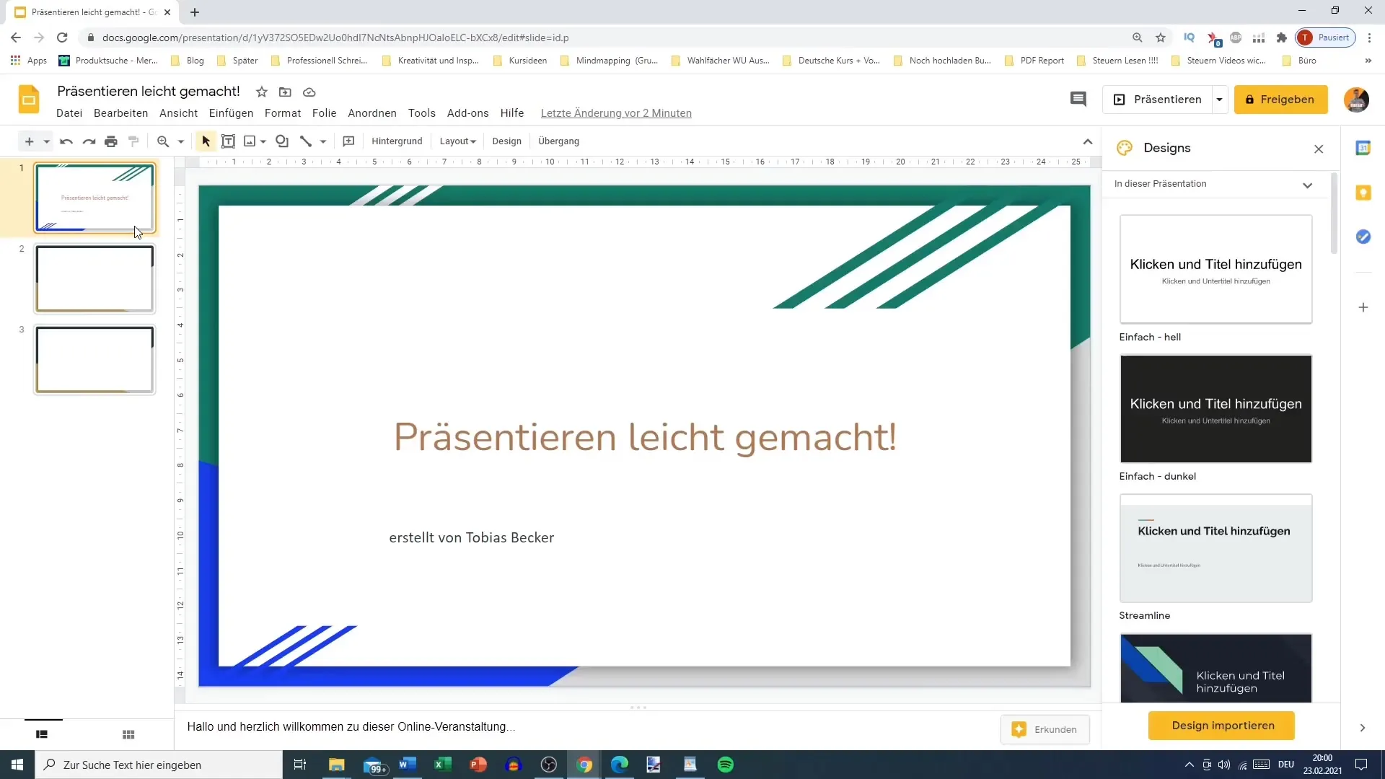Open the Tools menu
The width and height of the screenshot is (1385, 779).
(x=421, y=113)
